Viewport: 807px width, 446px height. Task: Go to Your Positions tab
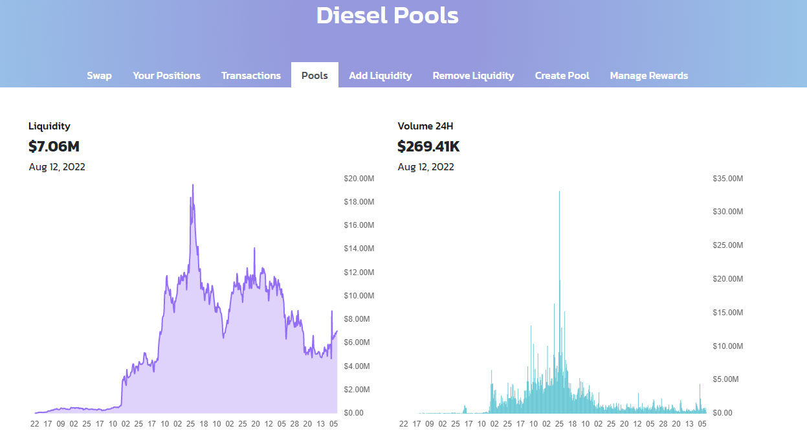tap(166, 76)
